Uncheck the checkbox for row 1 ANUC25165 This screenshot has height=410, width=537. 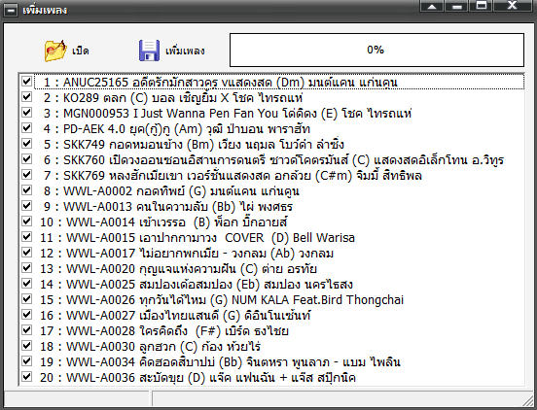point(26,82)
